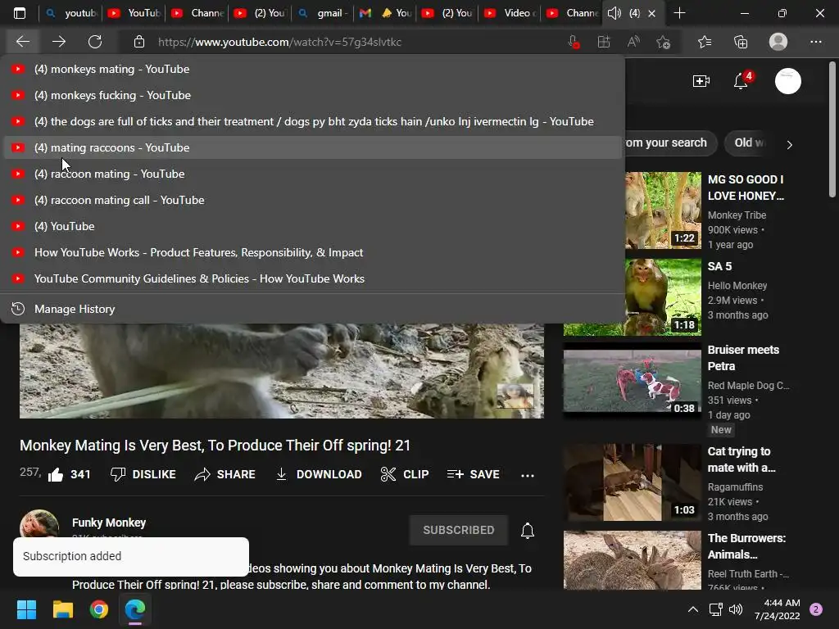Screen dimensions: 839x629
Task: Go forward with the browser forward arrow
Action: pyautogui.click(x=59, y=42)
